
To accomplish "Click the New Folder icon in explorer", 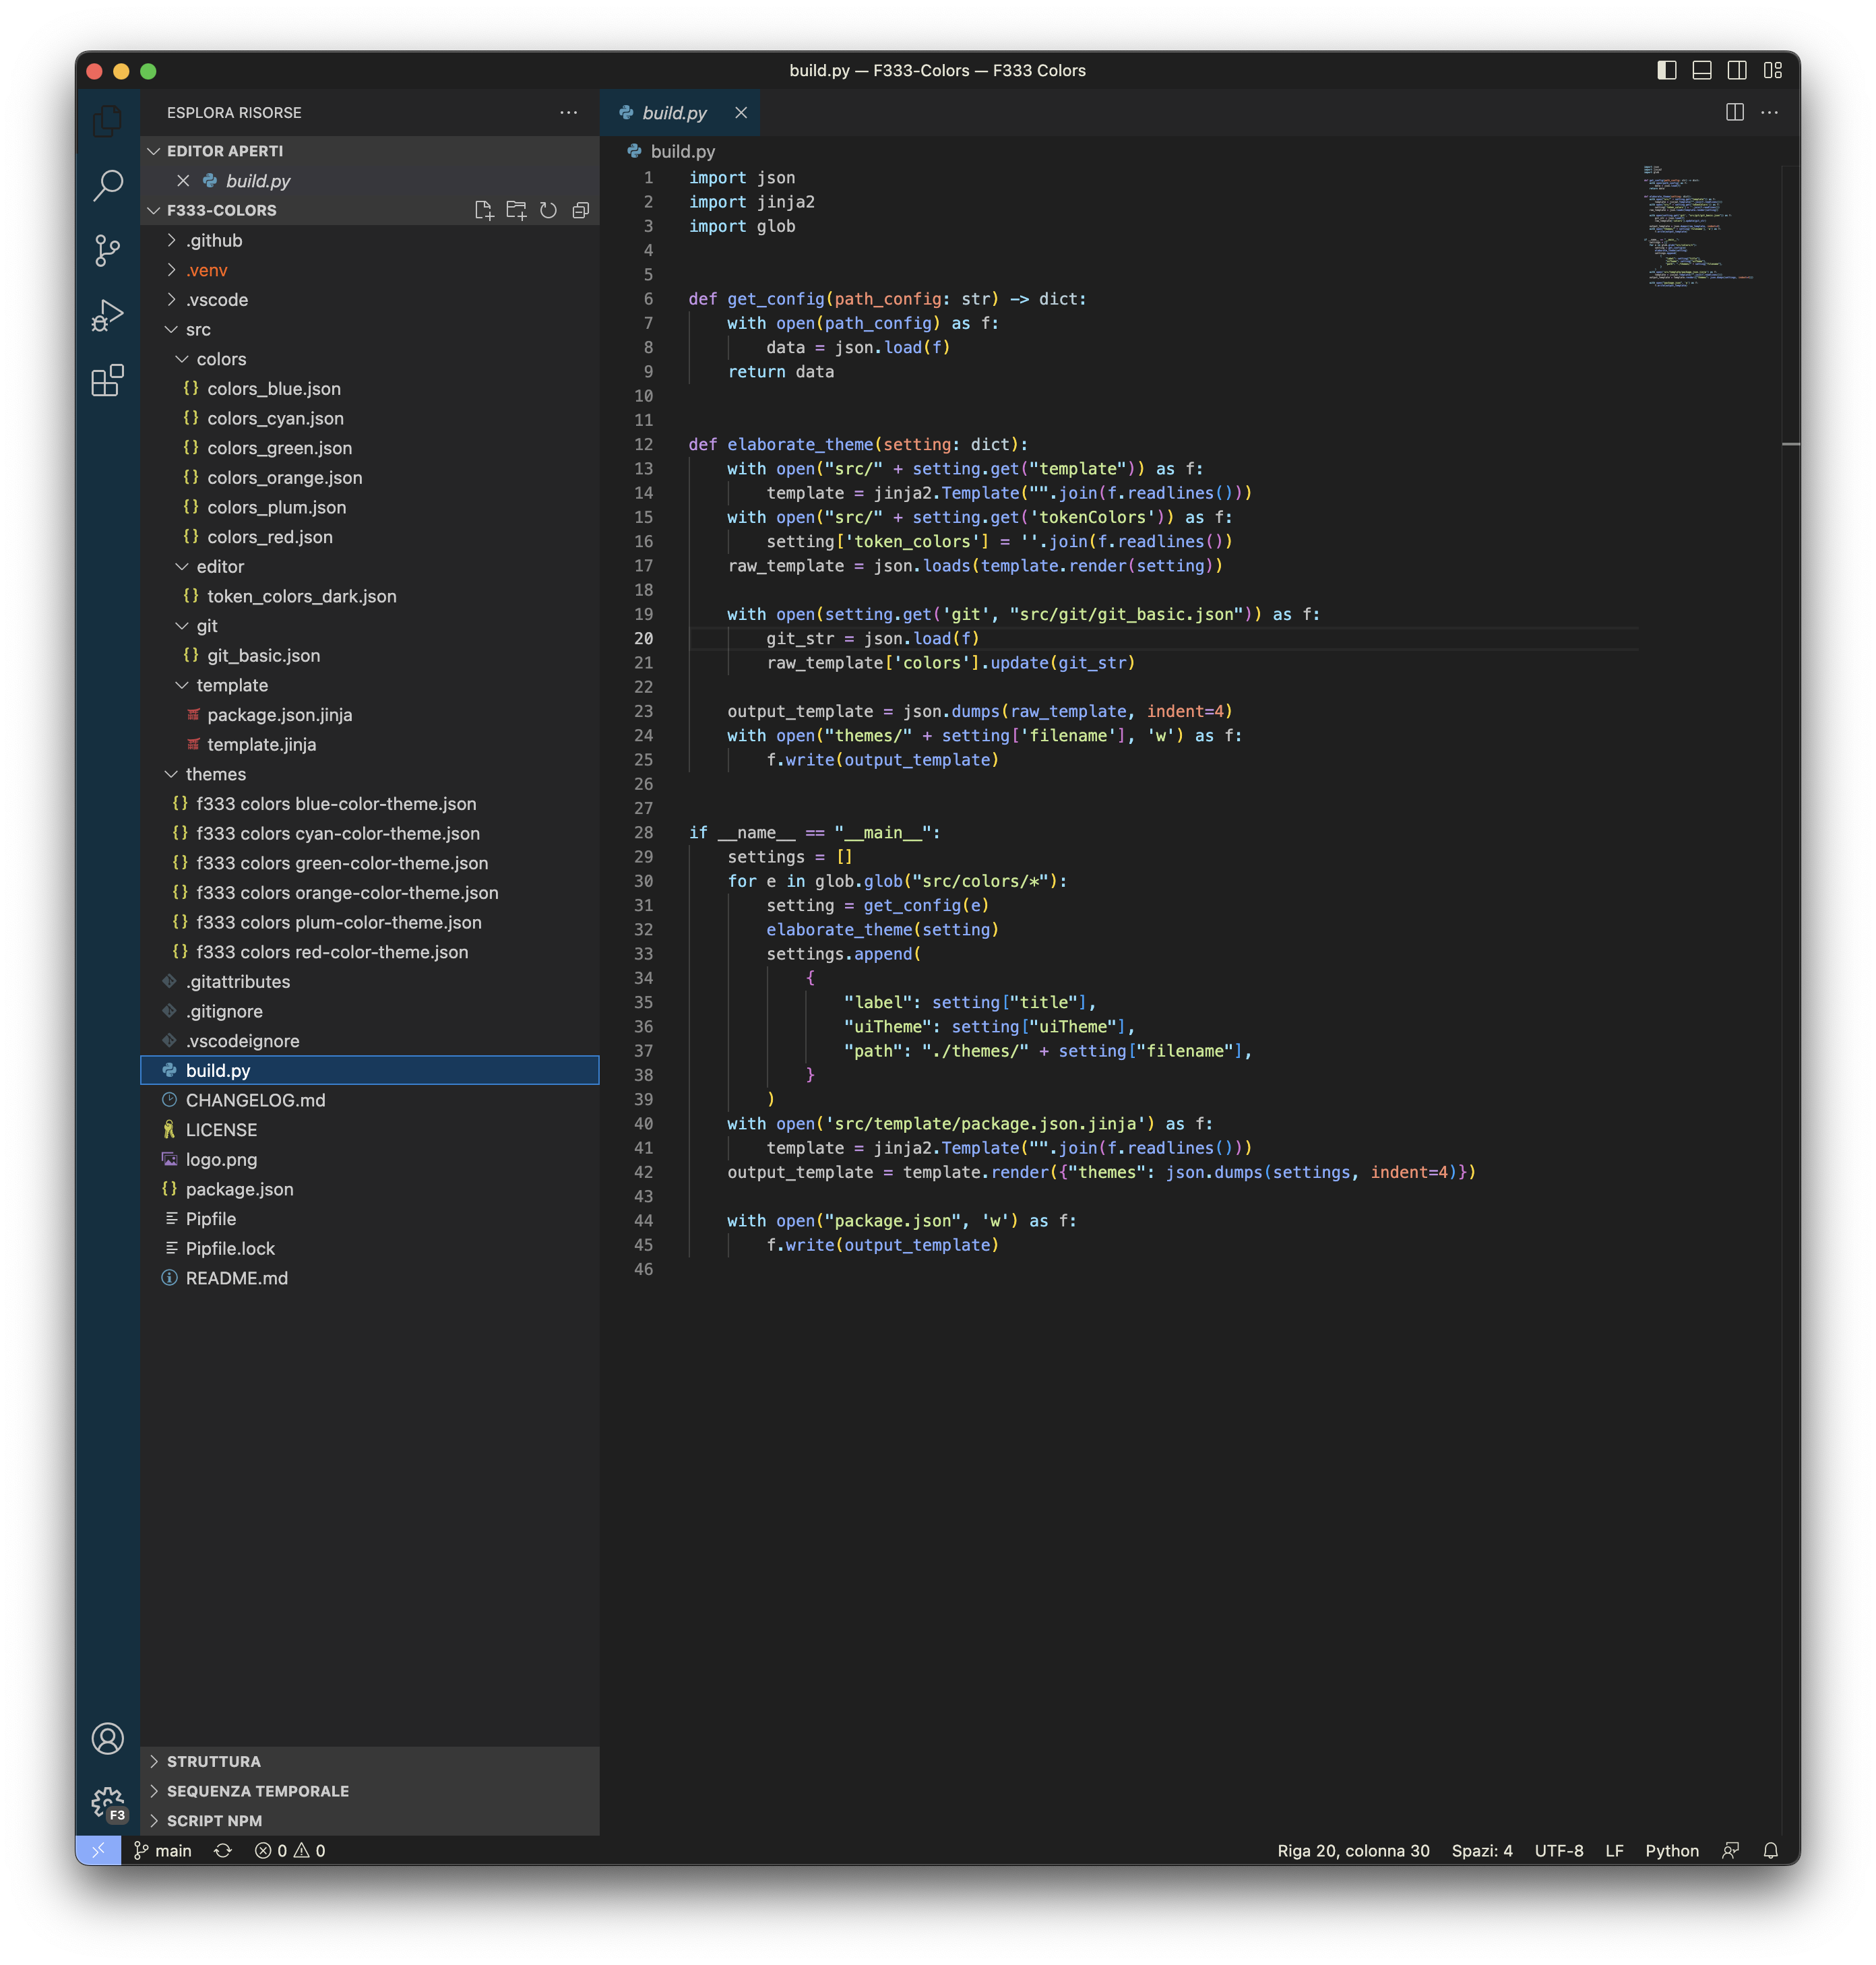I will (516, 210).
